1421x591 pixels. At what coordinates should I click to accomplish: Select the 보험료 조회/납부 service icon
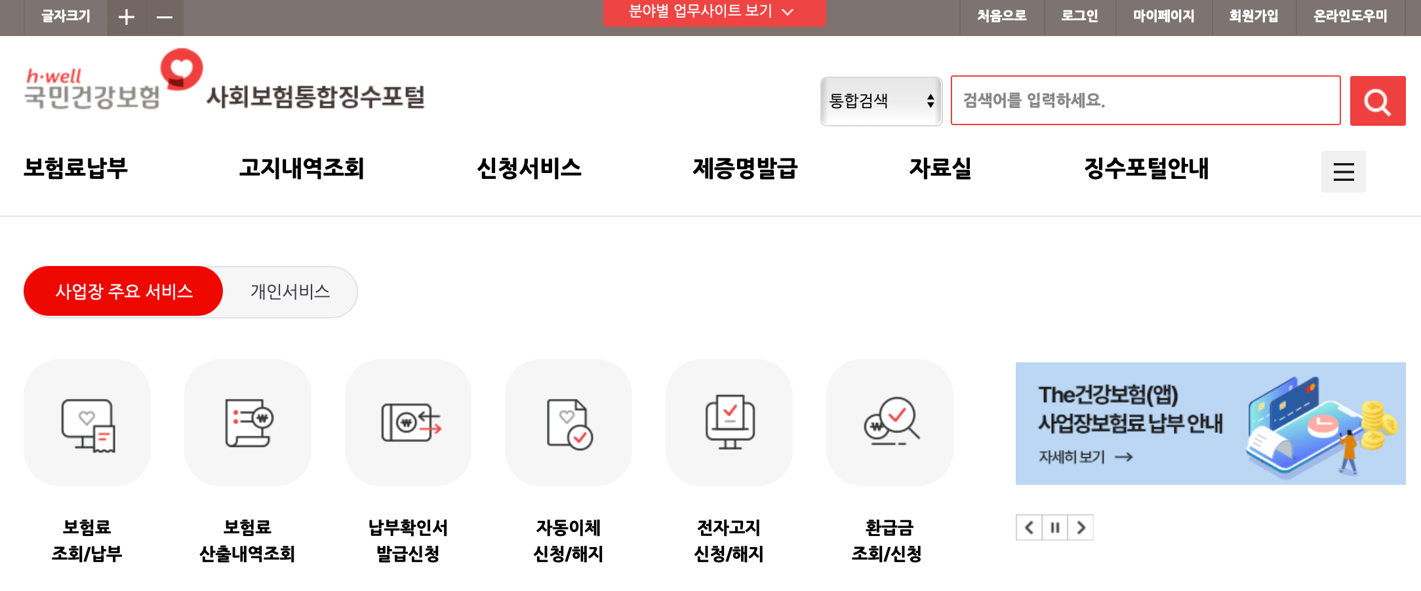87,423
